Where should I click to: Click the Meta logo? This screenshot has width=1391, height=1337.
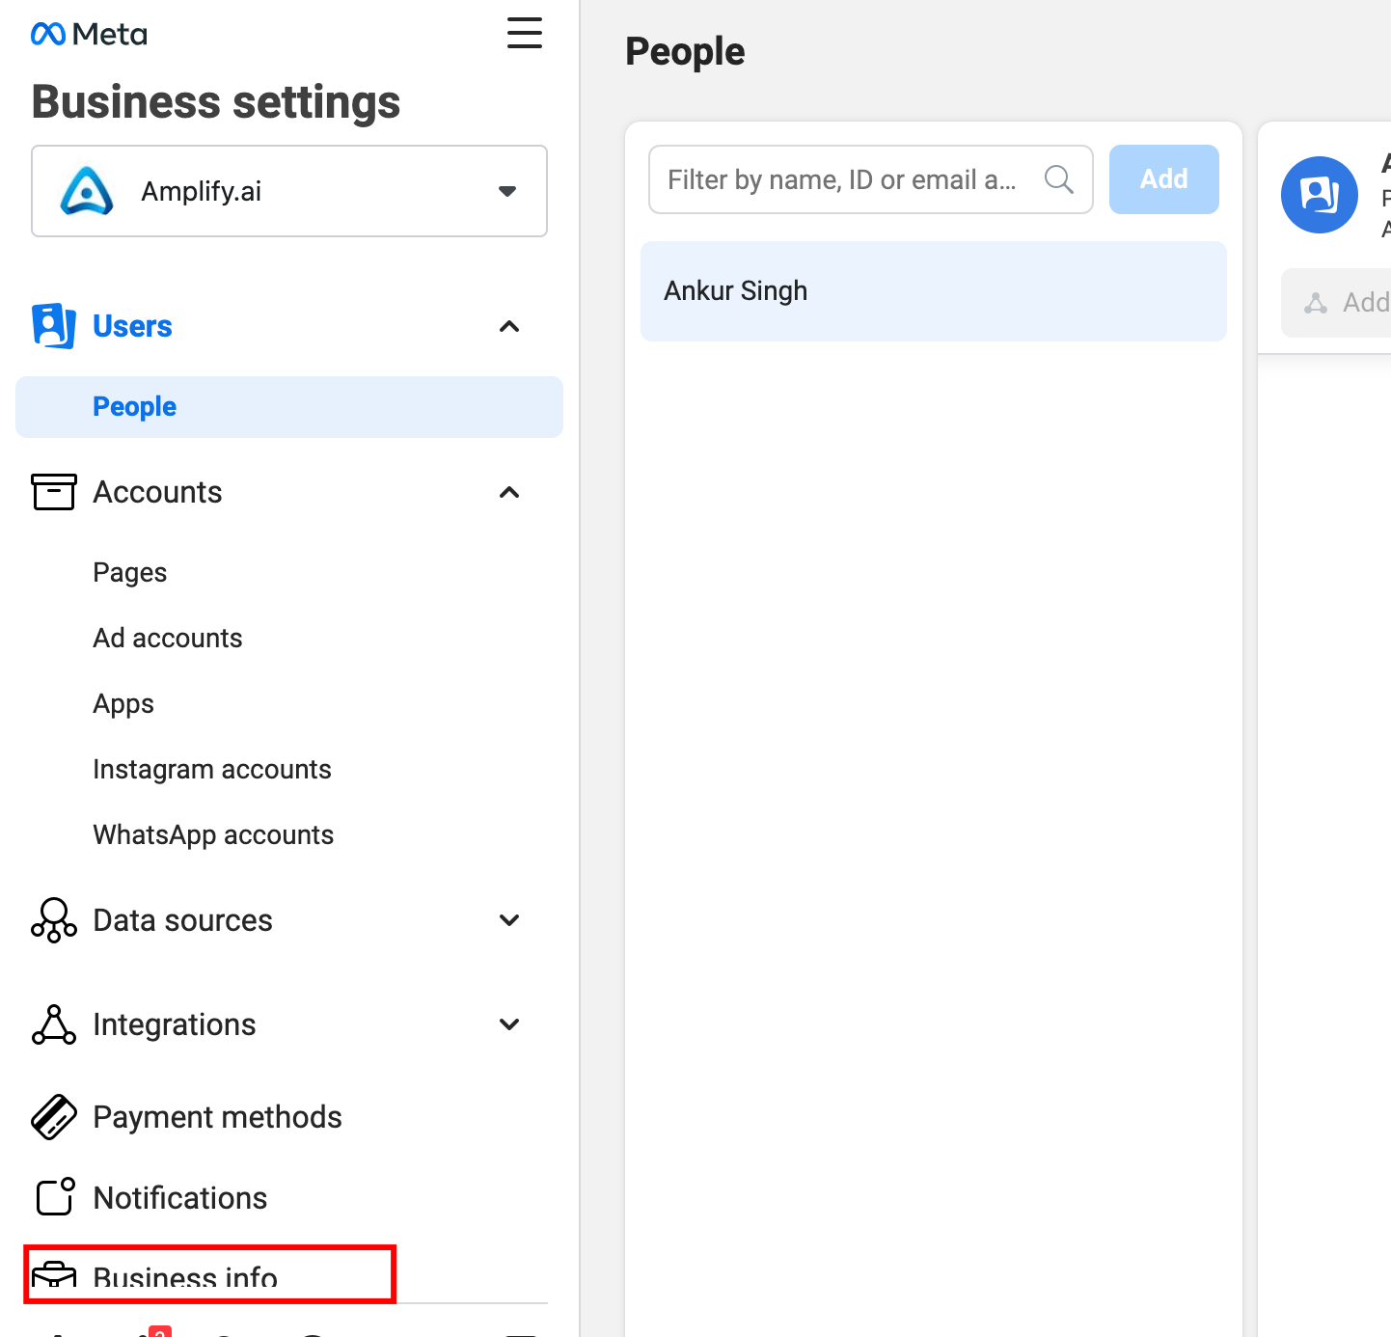click(x=89, y=35)
